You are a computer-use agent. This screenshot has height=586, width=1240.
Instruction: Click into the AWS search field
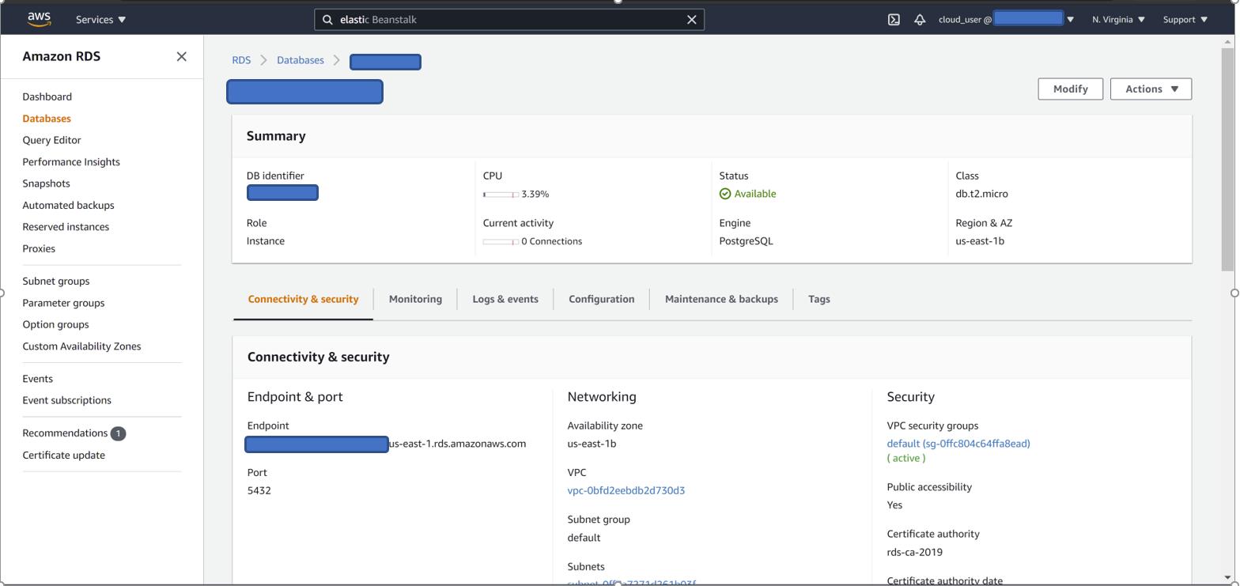click(509, 20)
